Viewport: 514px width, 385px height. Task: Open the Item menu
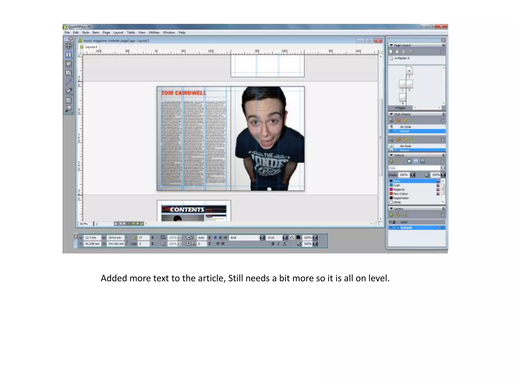(96, 33)
